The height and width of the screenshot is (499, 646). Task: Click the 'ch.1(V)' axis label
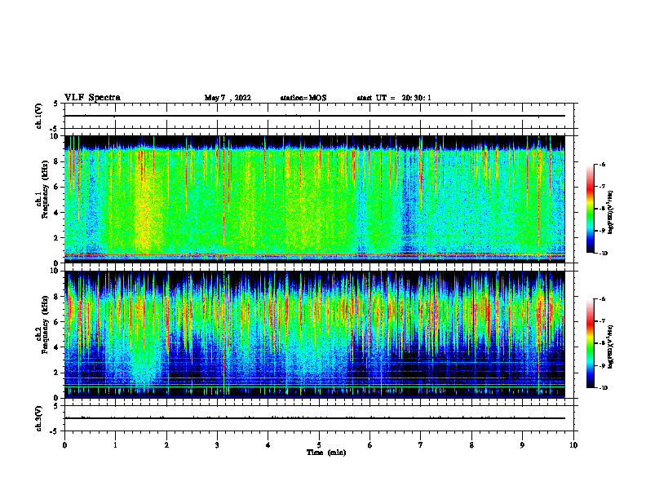[39, 116]
